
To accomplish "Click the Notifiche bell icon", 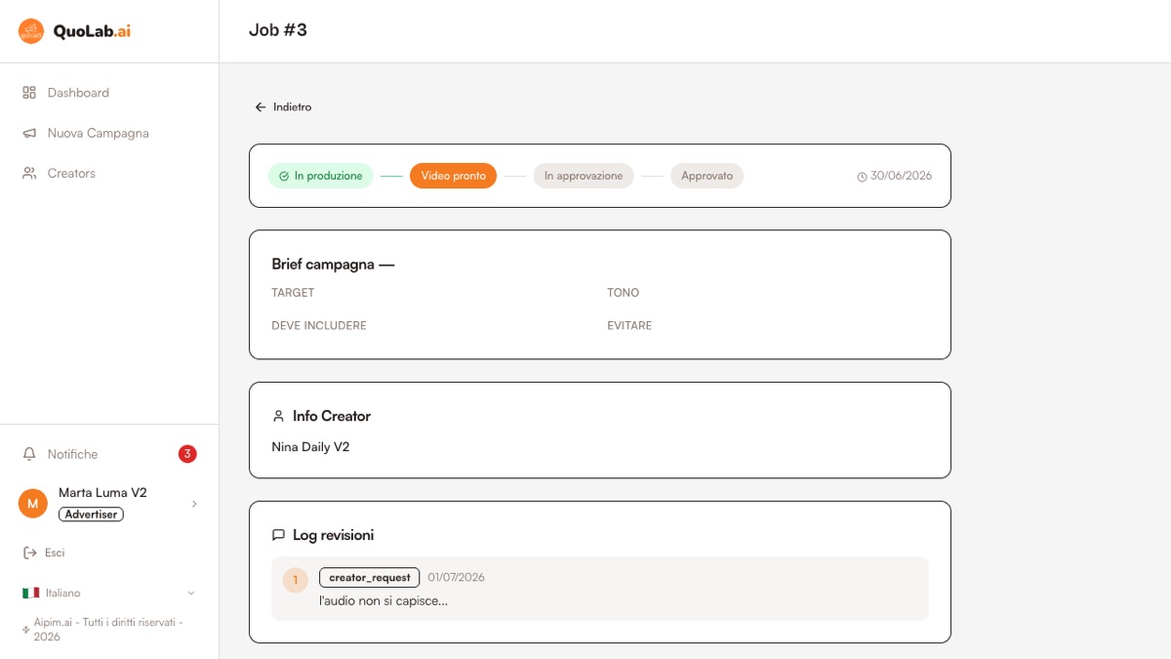I will coord(29,454).
